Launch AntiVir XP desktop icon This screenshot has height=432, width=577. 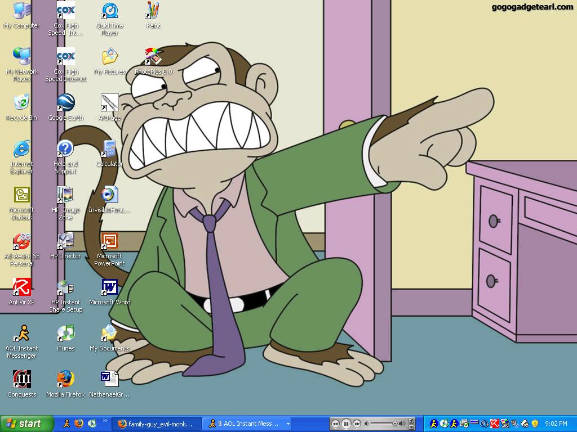22,292
